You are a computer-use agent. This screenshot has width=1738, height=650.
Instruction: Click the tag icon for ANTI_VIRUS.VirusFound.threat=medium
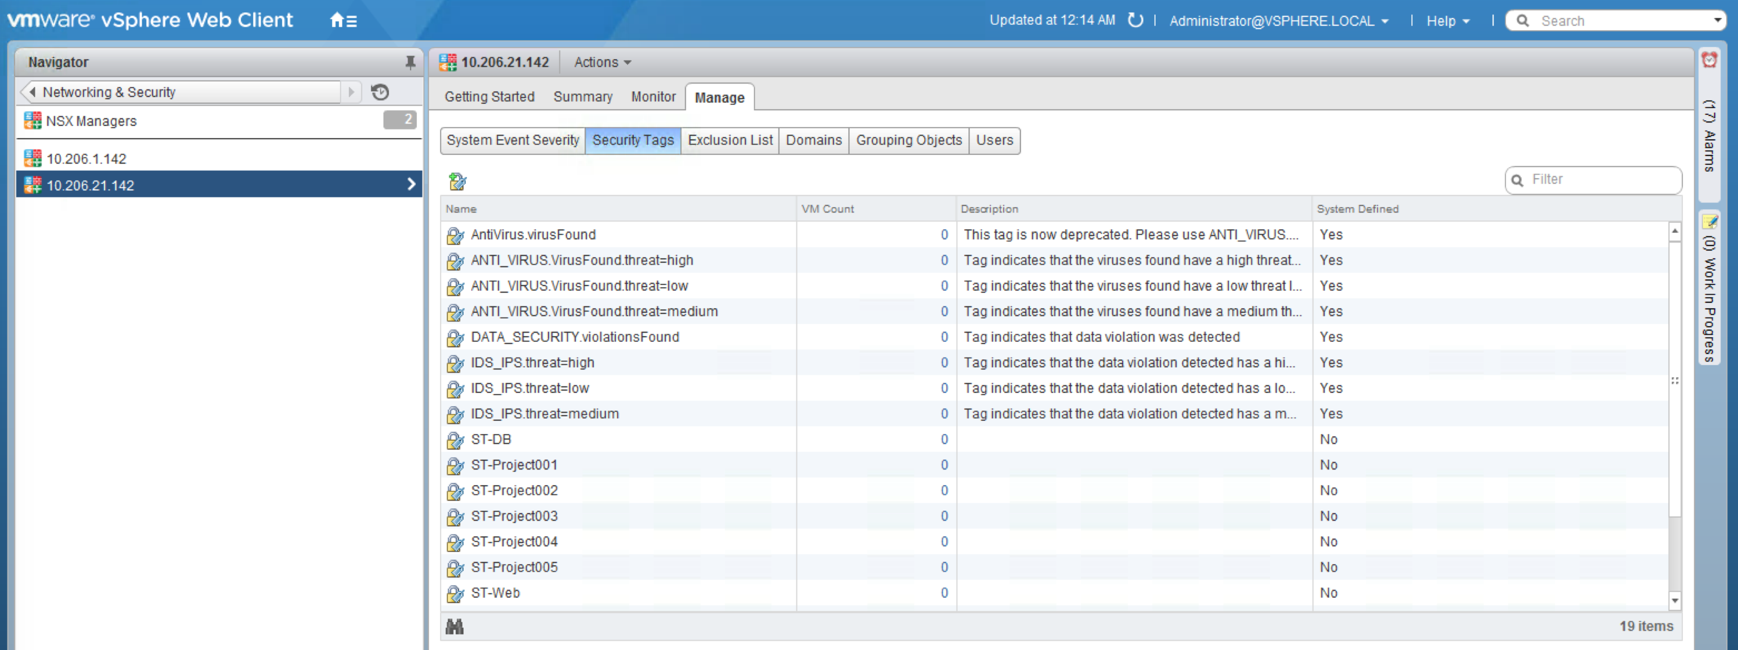(456, 312)
